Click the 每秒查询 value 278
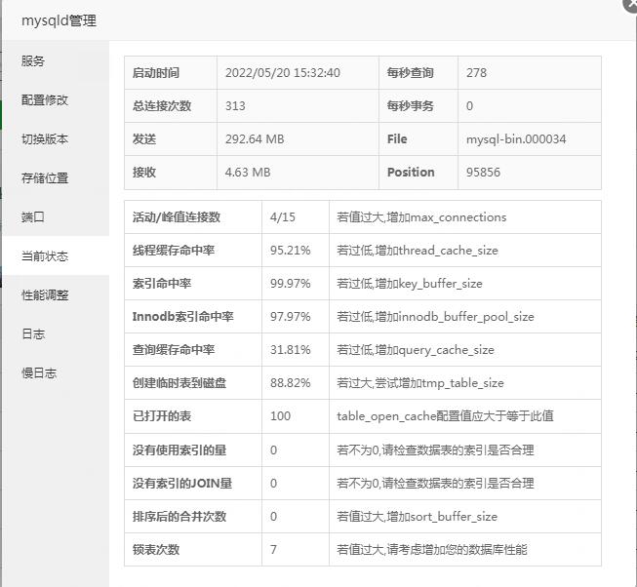The width and height of the screenshot is (637, 587). (x=476, y=73)
